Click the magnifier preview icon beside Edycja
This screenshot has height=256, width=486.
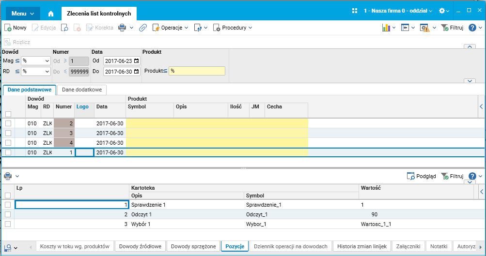coord(64,28)
